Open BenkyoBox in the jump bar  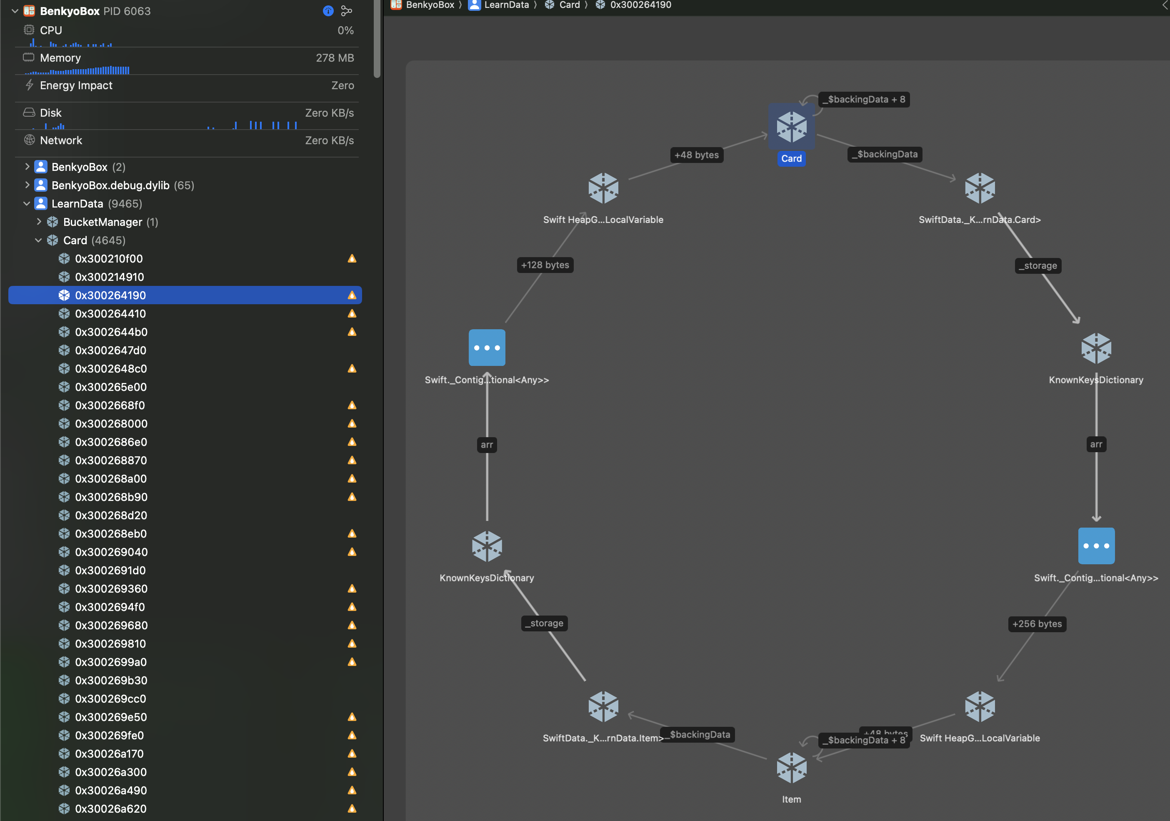[x=422, y=5]
